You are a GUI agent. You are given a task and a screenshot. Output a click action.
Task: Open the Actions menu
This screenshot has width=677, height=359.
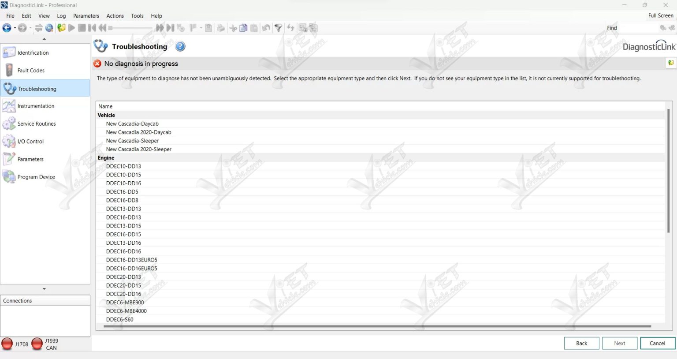coord(115,16)
